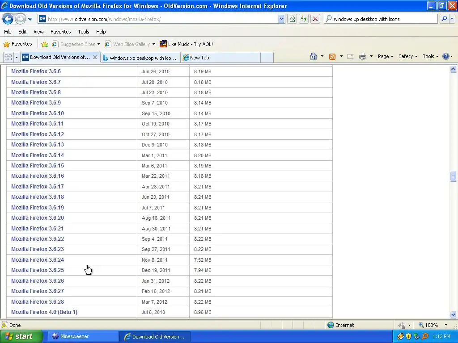Image resolution: width=458 pixels, height=343 pixels.
Task: Click the Print icon
Action: (362, 56)
